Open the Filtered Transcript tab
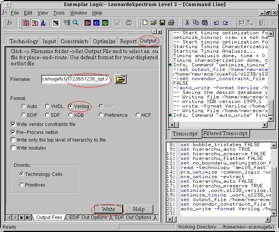Viewport: 279px width, 232px height. pyautogui.click(x=225, y=133)
